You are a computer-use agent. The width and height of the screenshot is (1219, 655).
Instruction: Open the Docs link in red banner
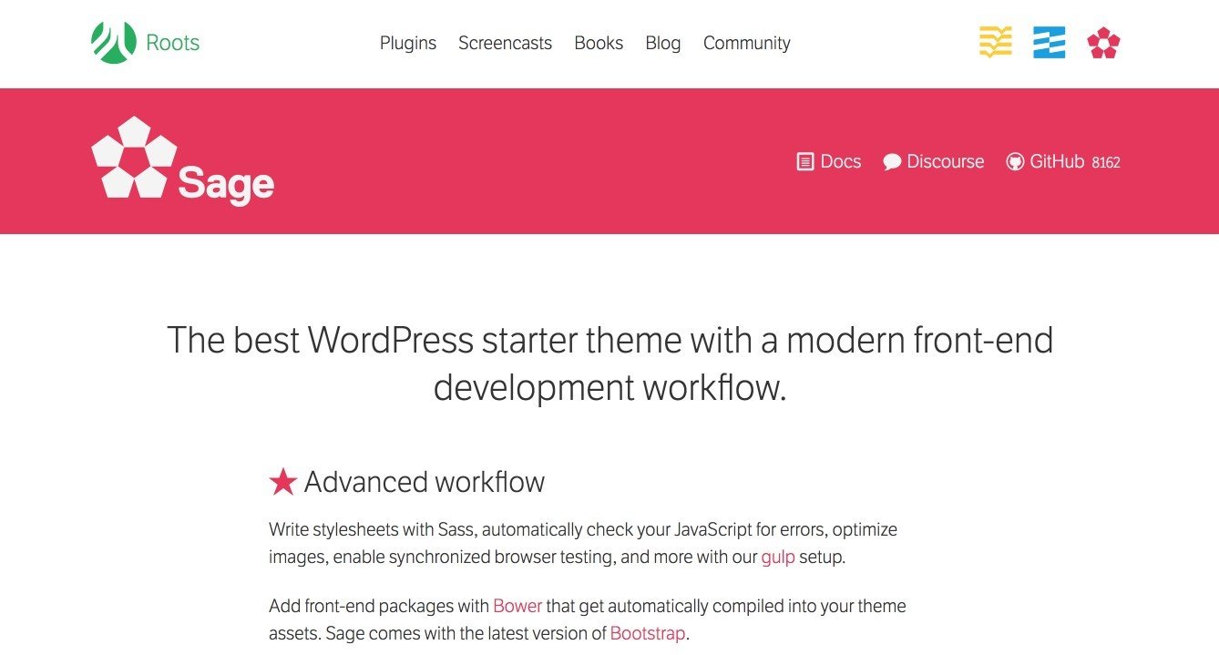click(840, 161)
